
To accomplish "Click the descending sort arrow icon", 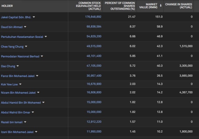I will tap(161, 6).
